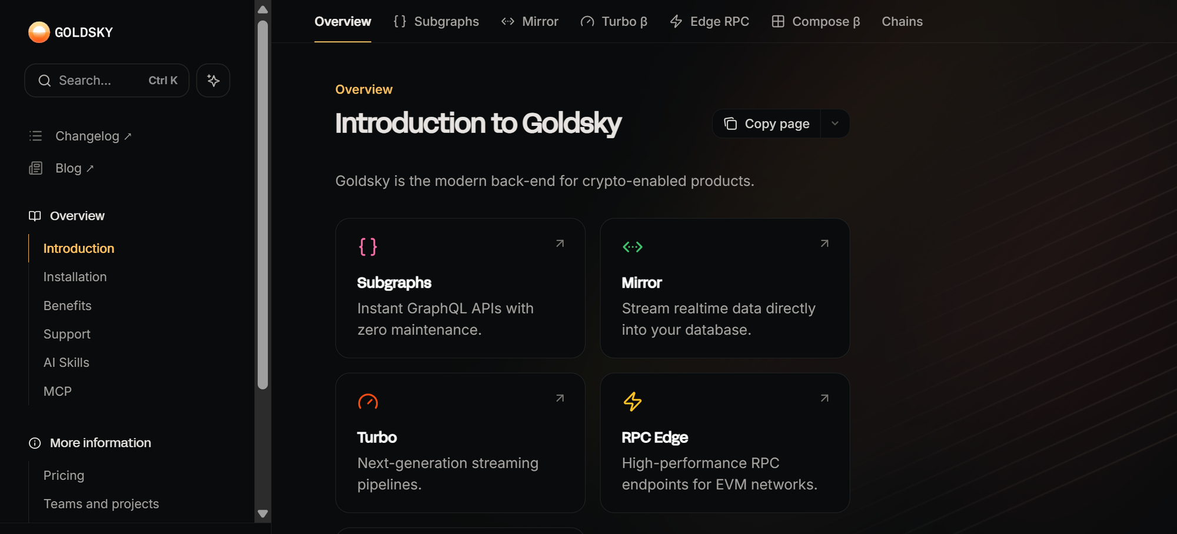Open the Subgraphs card via its arrow icon
Screen dimensions: 1177x534
point(559,243)
